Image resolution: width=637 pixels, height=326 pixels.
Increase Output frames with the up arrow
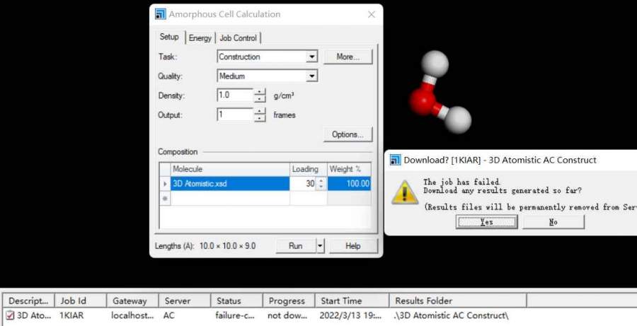coord(260,111)
